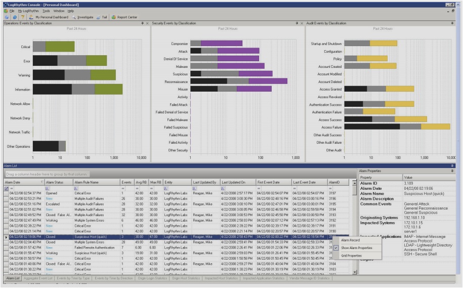This screenshot has height=288, width=463.
Task: Click Avg RB column equals filter operator
Action: point(137,188)
